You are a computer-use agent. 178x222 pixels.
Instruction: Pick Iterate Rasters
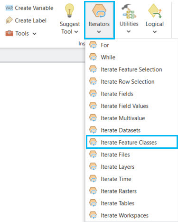[x=131, y=191]
